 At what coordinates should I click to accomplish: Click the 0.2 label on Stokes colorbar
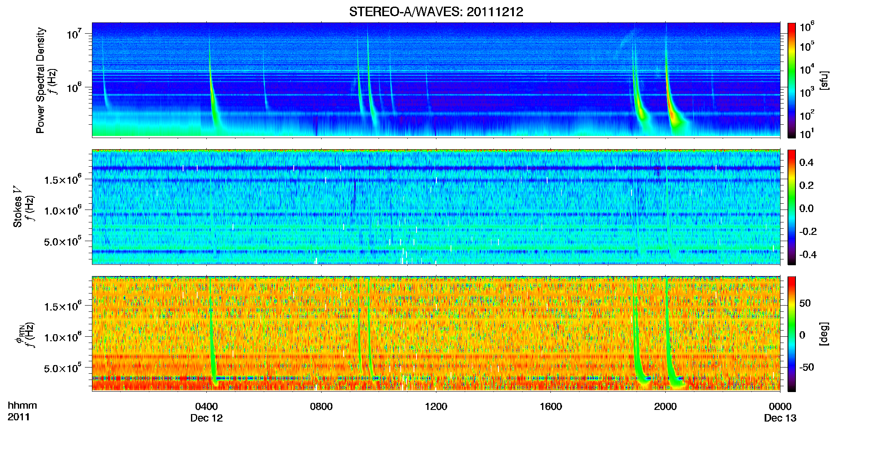tap(806, 185)
